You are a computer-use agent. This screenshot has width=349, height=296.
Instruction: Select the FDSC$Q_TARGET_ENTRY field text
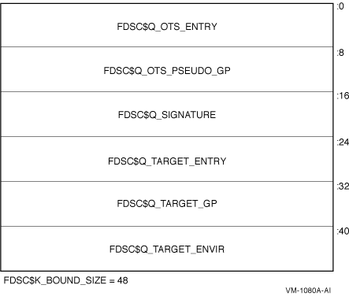[x=167, y=161]
